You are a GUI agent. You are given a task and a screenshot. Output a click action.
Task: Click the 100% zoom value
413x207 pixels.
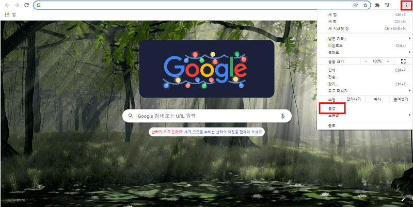377,61
